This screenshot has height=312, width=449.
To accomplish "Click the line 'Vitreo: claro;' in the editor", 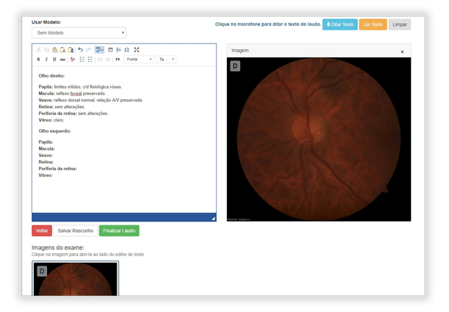I will click(51, 121).
